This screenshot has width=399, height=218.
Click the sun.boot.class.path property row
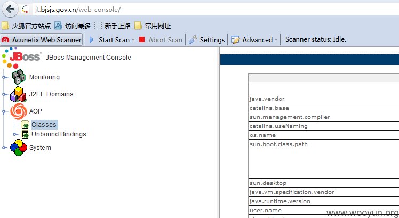click(324, 159)
